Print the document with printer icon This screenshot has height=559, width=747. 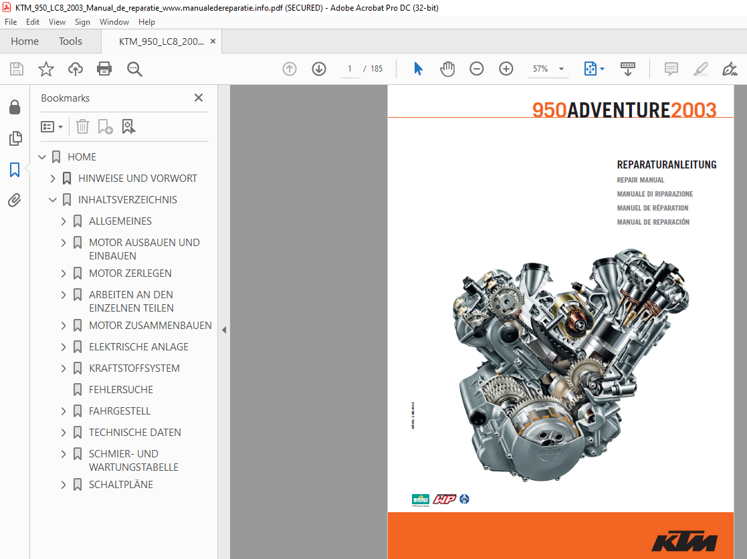tap(104, 69)
